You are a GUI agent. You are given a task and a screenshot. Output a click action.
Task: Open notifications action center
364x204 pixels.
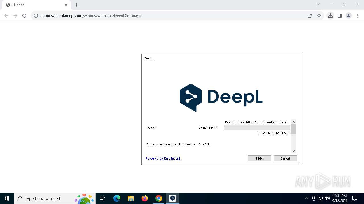(355, 198)
